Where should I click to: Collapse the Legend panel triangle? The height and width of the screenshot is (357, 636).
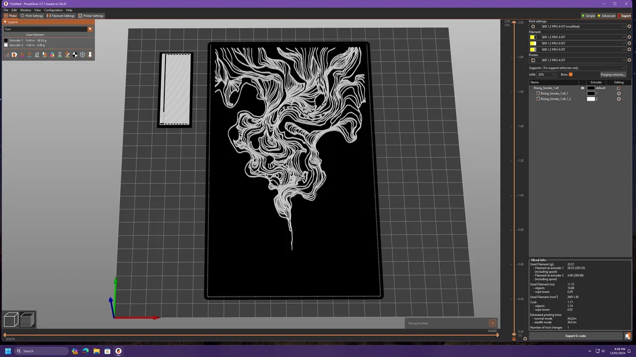point(5,22)
